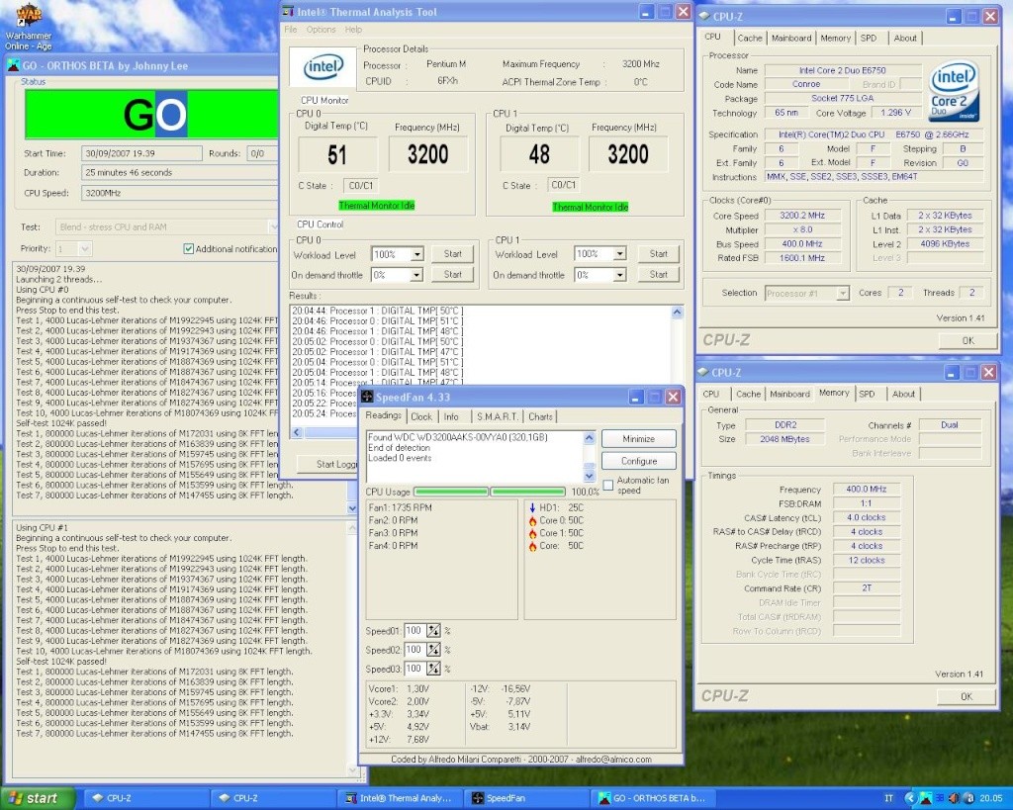This screenshot has height=810, width=1013.
Task: Click the CPU-Z icon in the processor window title
Action: (704, 17)
